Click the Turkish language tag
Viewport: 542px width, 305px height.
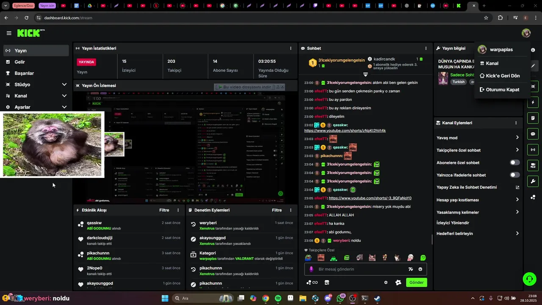(458, 82)
